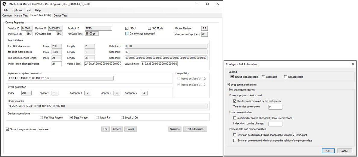This screenshot has height=157, width=358.
Task: Click the legend not applicable checkbox
Action: 286,77
